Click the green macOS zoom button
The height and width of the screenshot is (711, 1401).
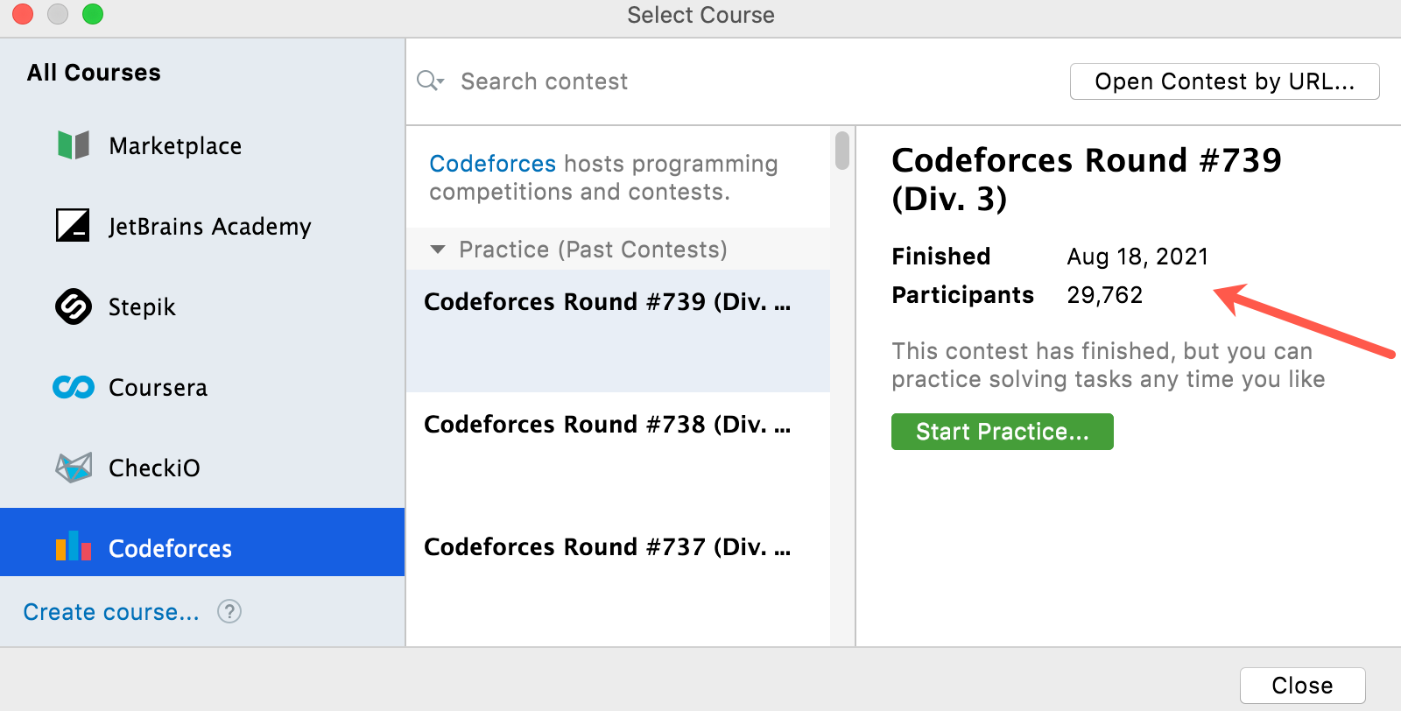point(93,15)
